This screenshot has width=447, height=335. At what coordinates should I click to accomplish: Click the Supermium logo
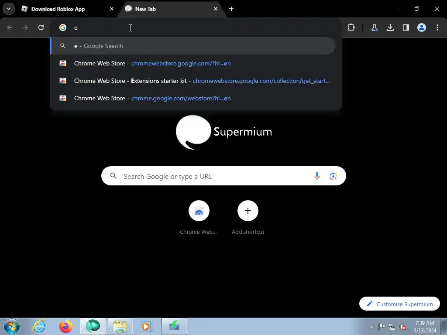[x=224, y=132]
